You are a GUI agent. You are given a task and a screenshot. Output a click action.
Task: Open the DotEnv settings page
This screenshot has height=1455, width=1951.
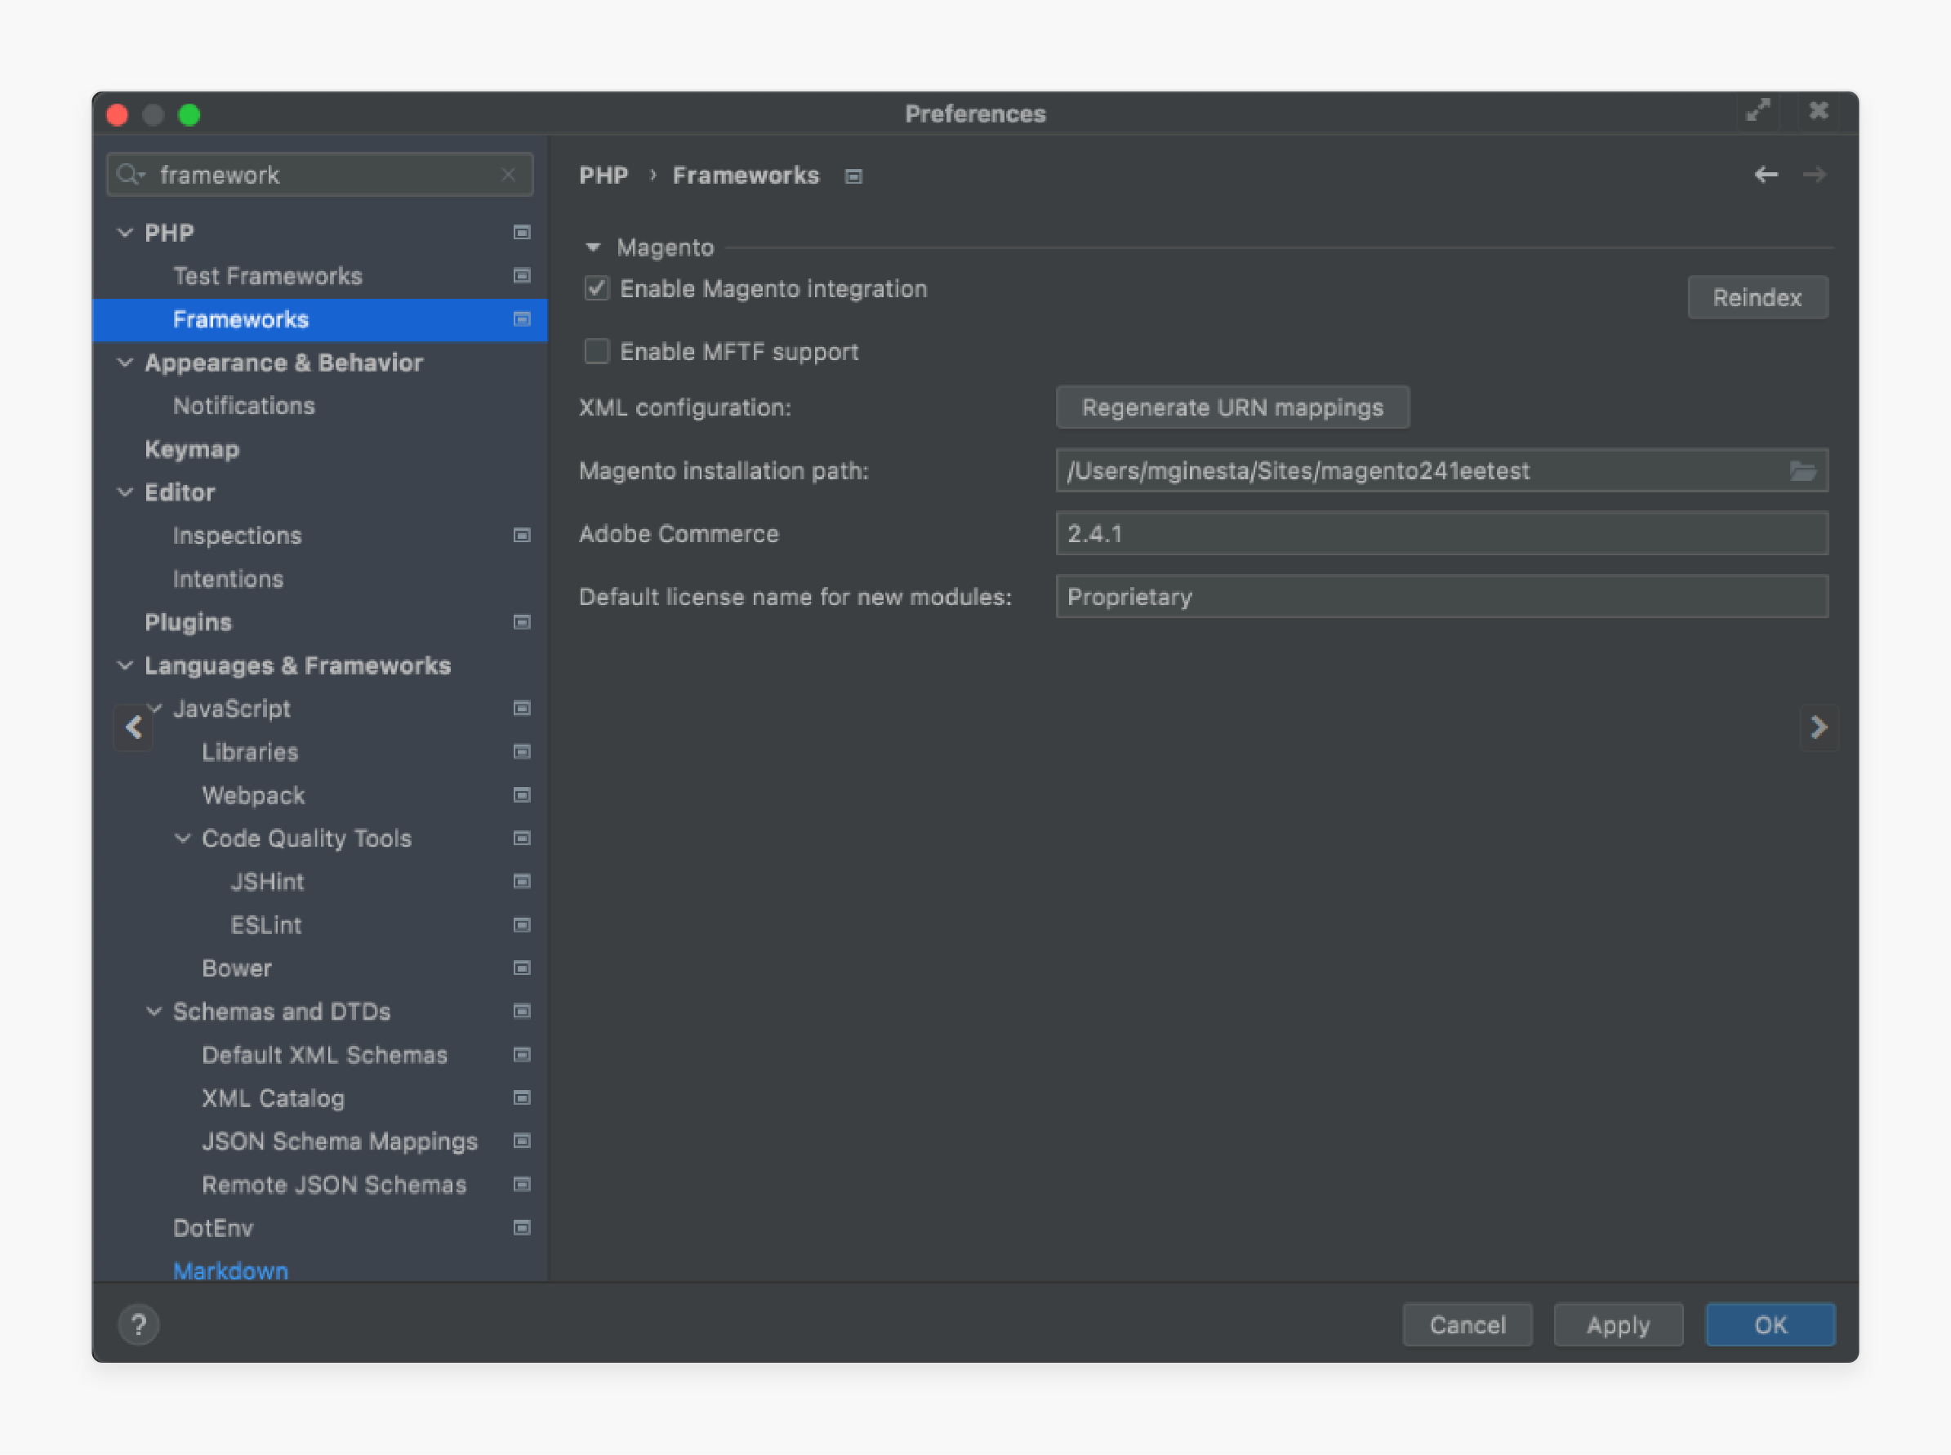click(x=213, y=1228)
